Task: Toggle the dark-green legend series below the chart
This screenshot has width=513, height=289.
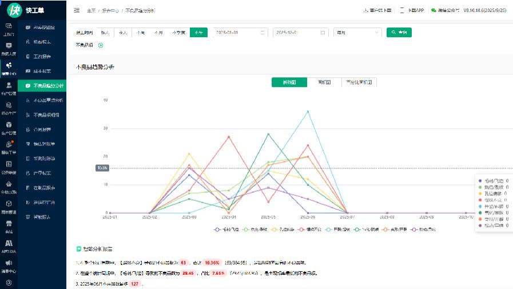Action: 366,229
